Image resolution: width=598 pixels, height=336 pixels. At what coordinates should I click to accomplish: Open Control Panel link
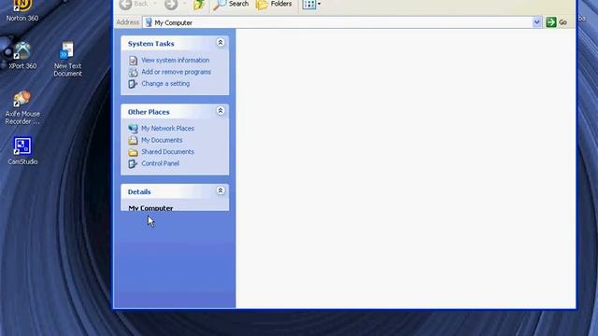160,163
